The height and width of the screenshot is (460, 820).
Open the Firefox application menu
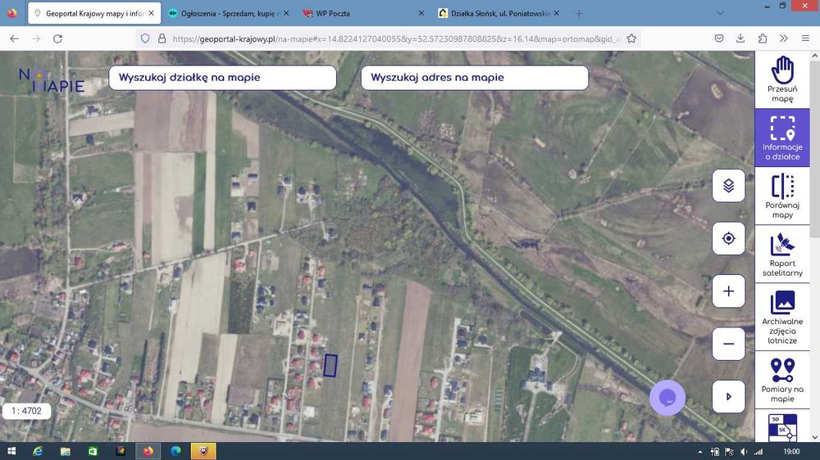[x=805, y=38]
